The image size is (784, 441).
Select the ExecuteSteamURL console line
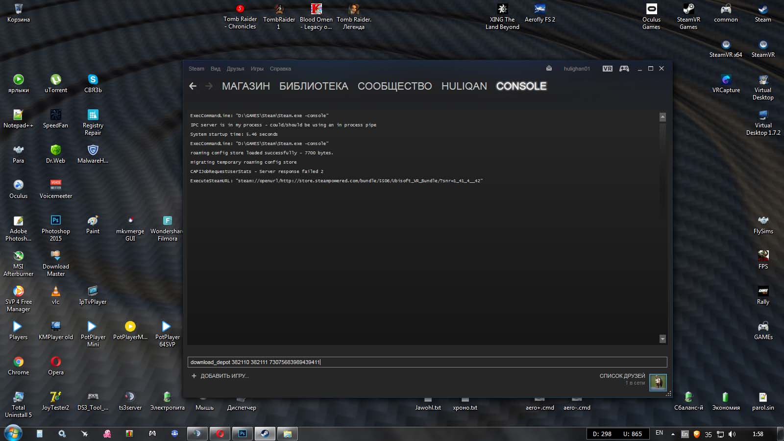(337, 181)
